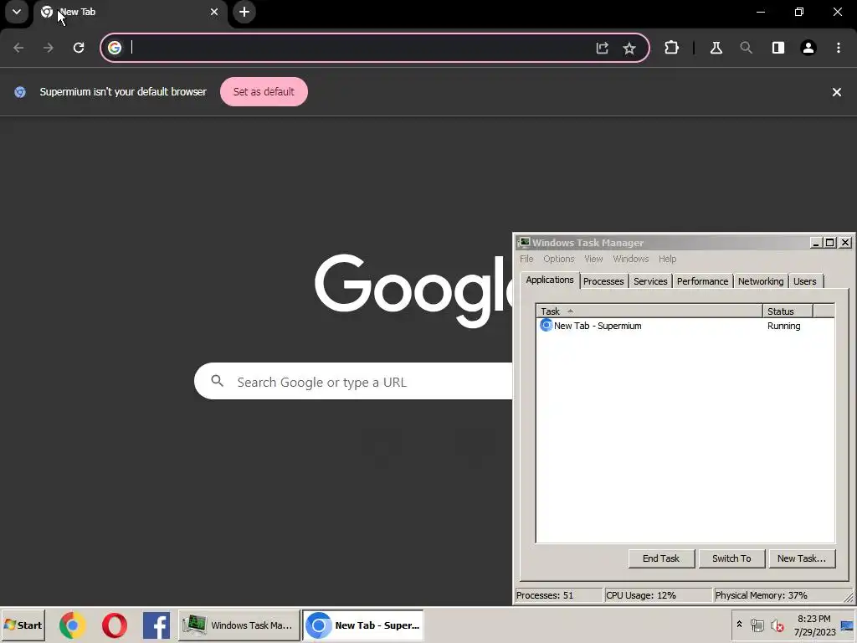Viewport: 857px width, 643px height.
Task: Switch to Services tab
Action: coord(650,281)
